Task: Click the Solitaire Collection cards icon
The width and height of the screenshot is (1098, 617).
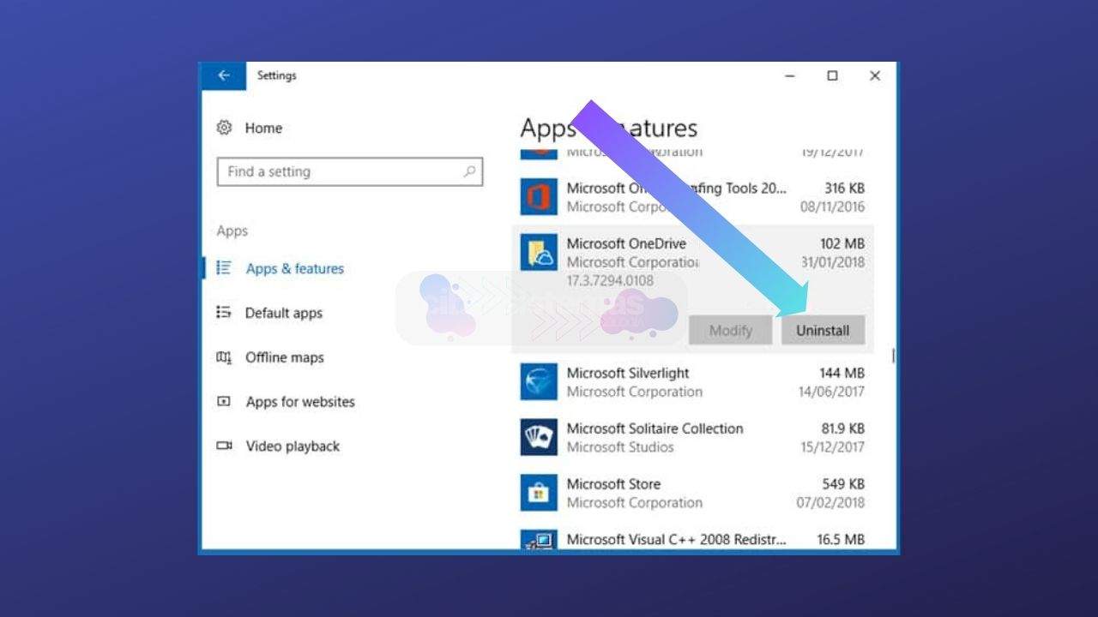Action: (x=539, y=437)
